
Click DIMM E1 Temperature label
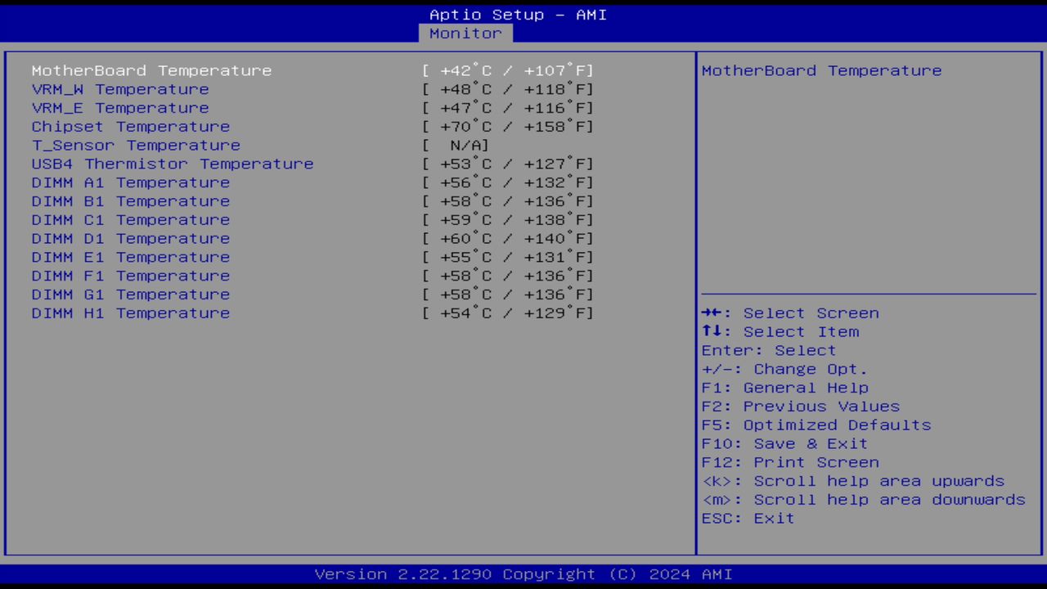point(131,257)
